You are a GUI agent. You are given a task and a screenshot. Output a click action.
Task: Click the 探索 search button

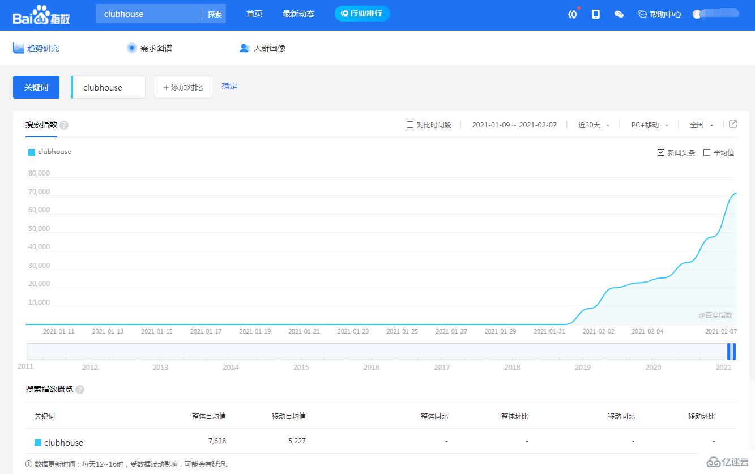tap(215, 14)
